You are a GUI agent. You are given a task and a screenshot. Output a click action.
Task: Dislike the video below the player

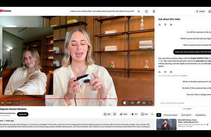115,114
